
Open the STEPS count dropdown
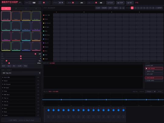[x=61, y=3]
